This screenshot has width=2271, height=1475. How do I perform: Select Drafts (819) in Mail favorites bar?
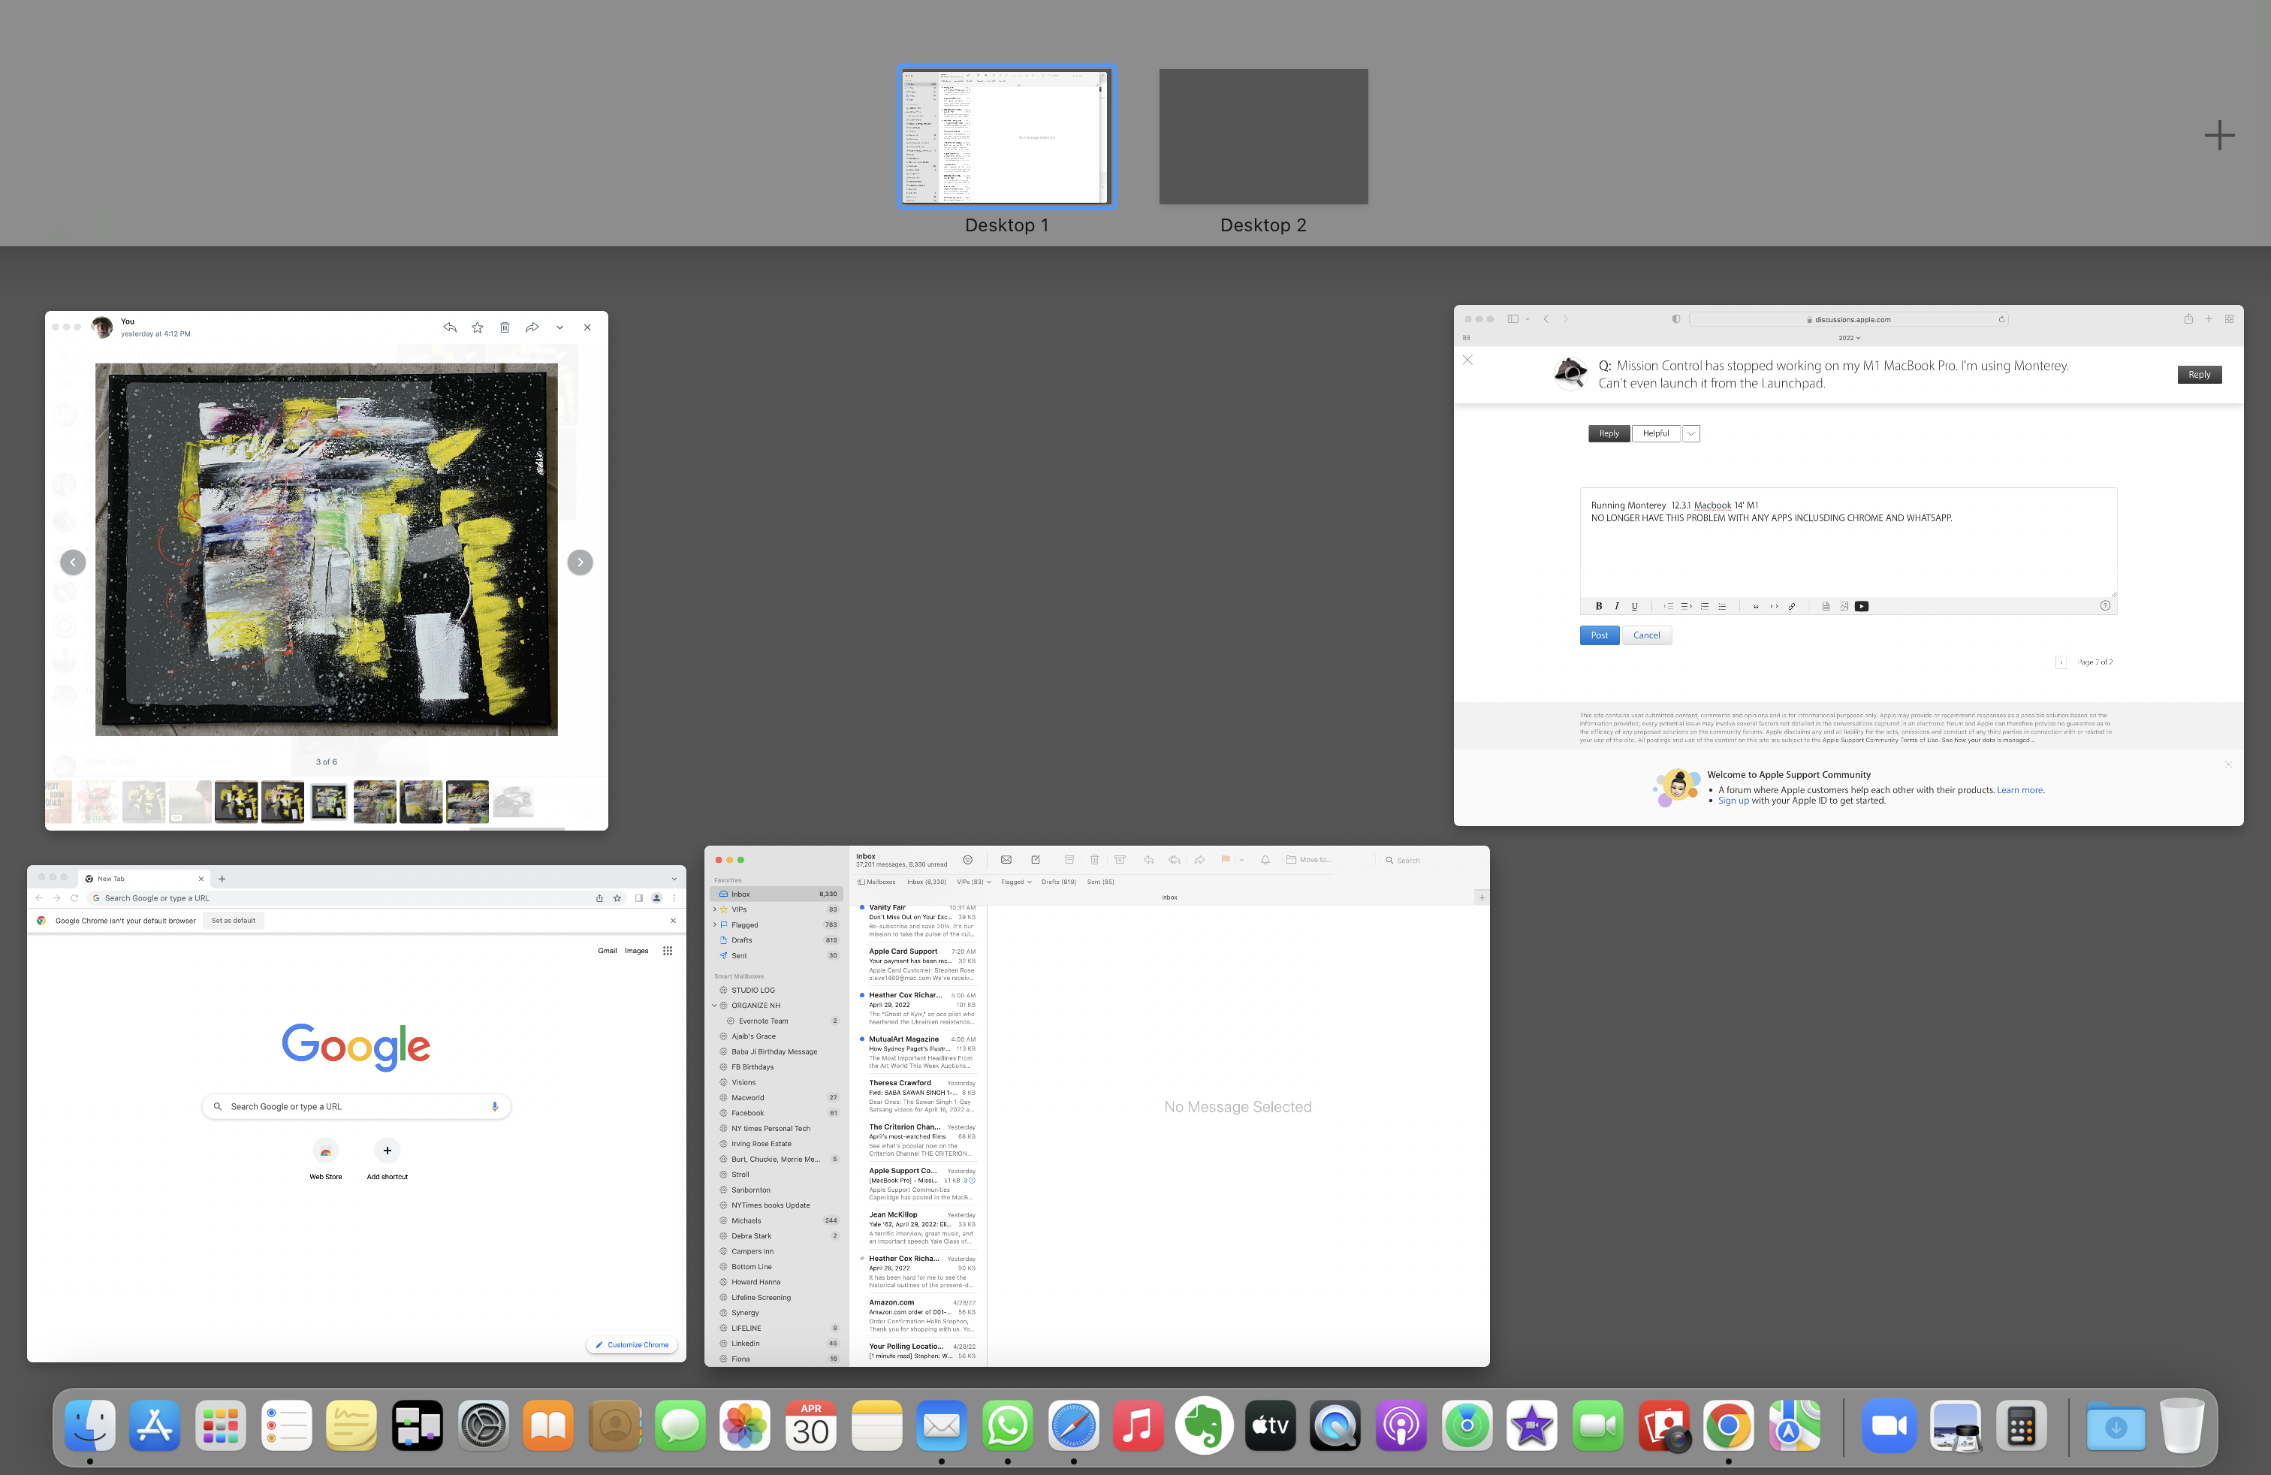[1058, 882]
